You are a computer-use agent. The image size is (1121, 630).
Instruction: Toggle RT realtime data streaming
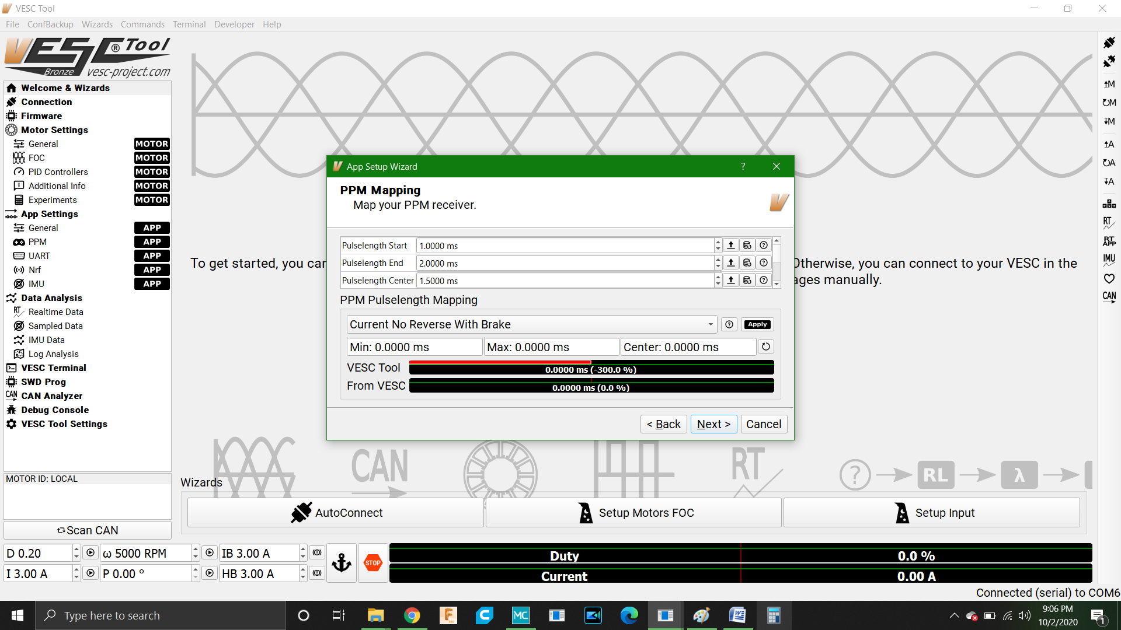click(1109, 222)
